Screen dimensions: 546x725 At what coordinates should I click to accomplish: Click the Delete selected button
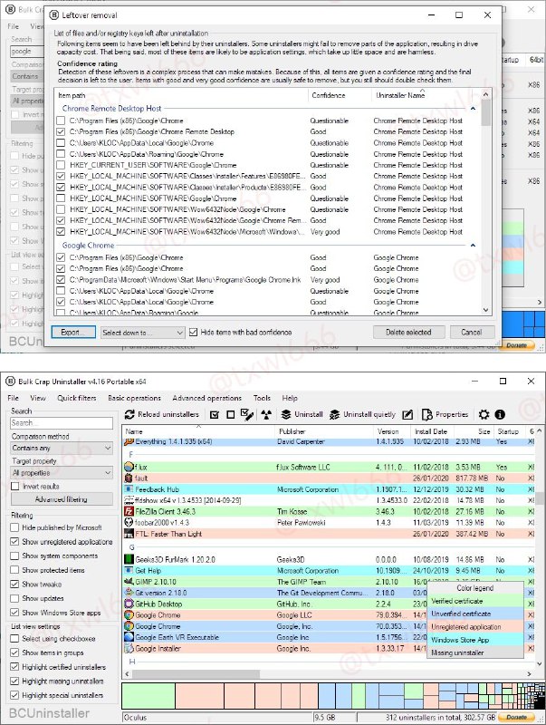tap(408, 333)
